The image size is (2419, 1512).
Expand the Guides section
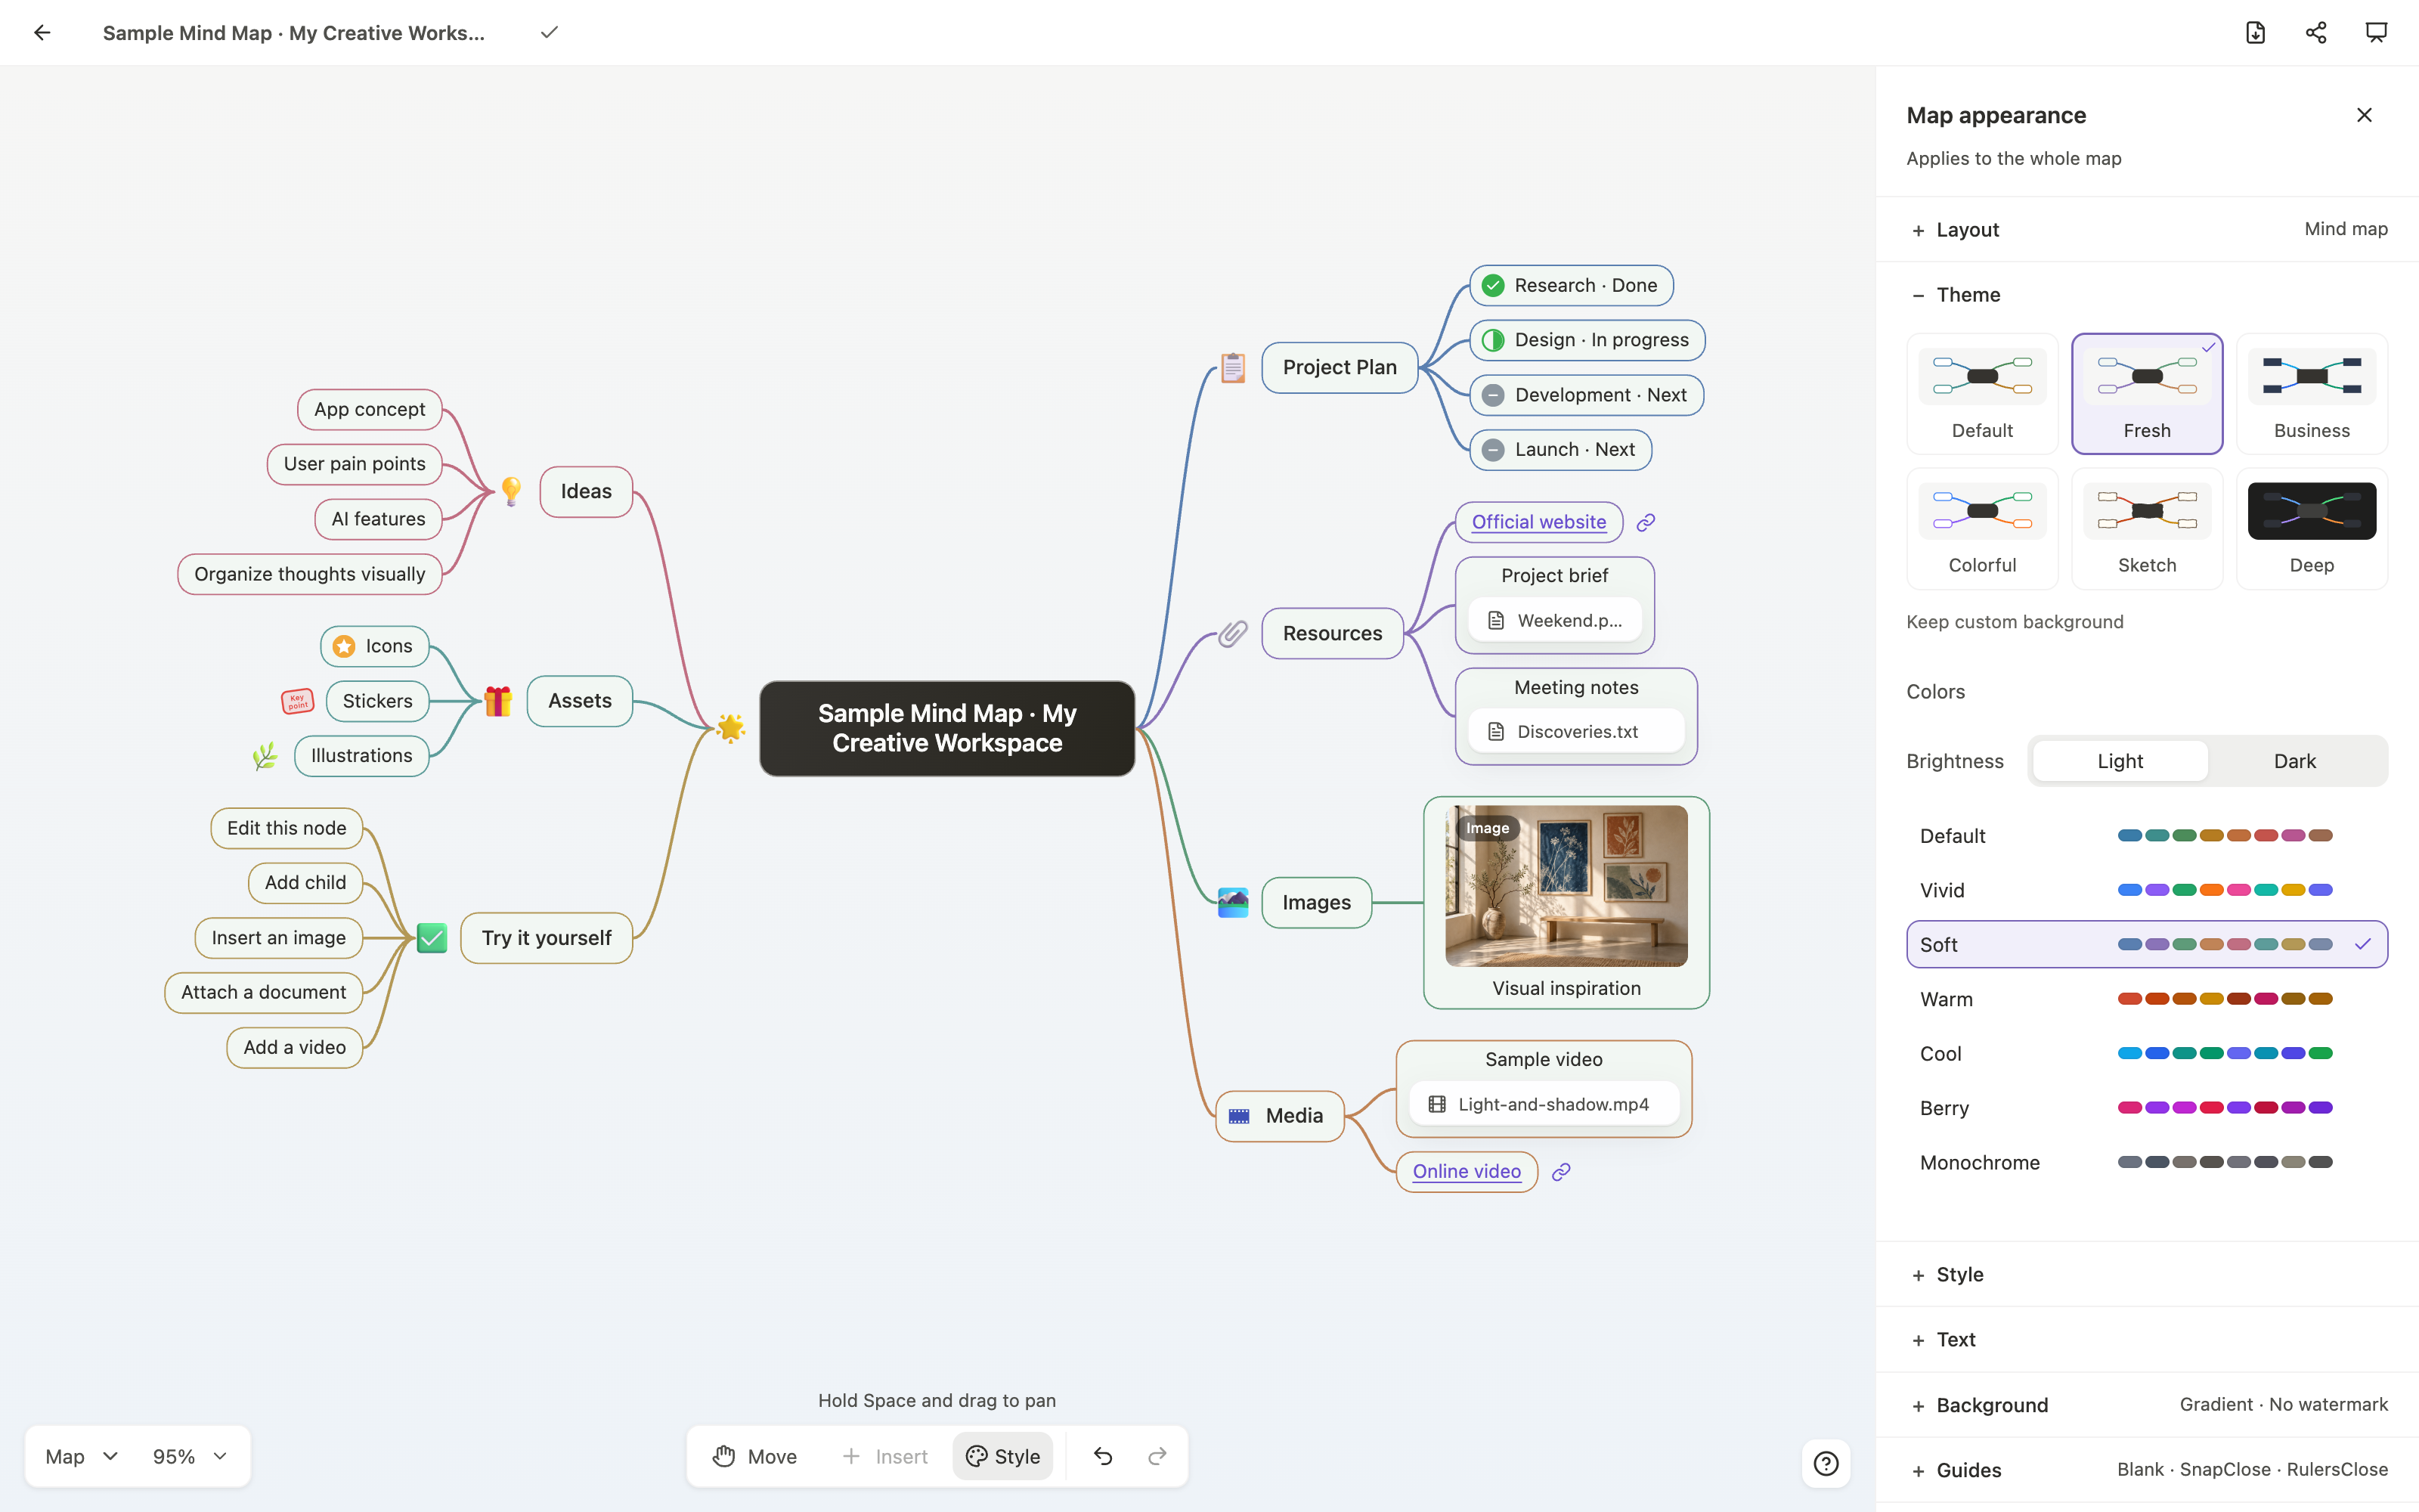[2146, 1470]
